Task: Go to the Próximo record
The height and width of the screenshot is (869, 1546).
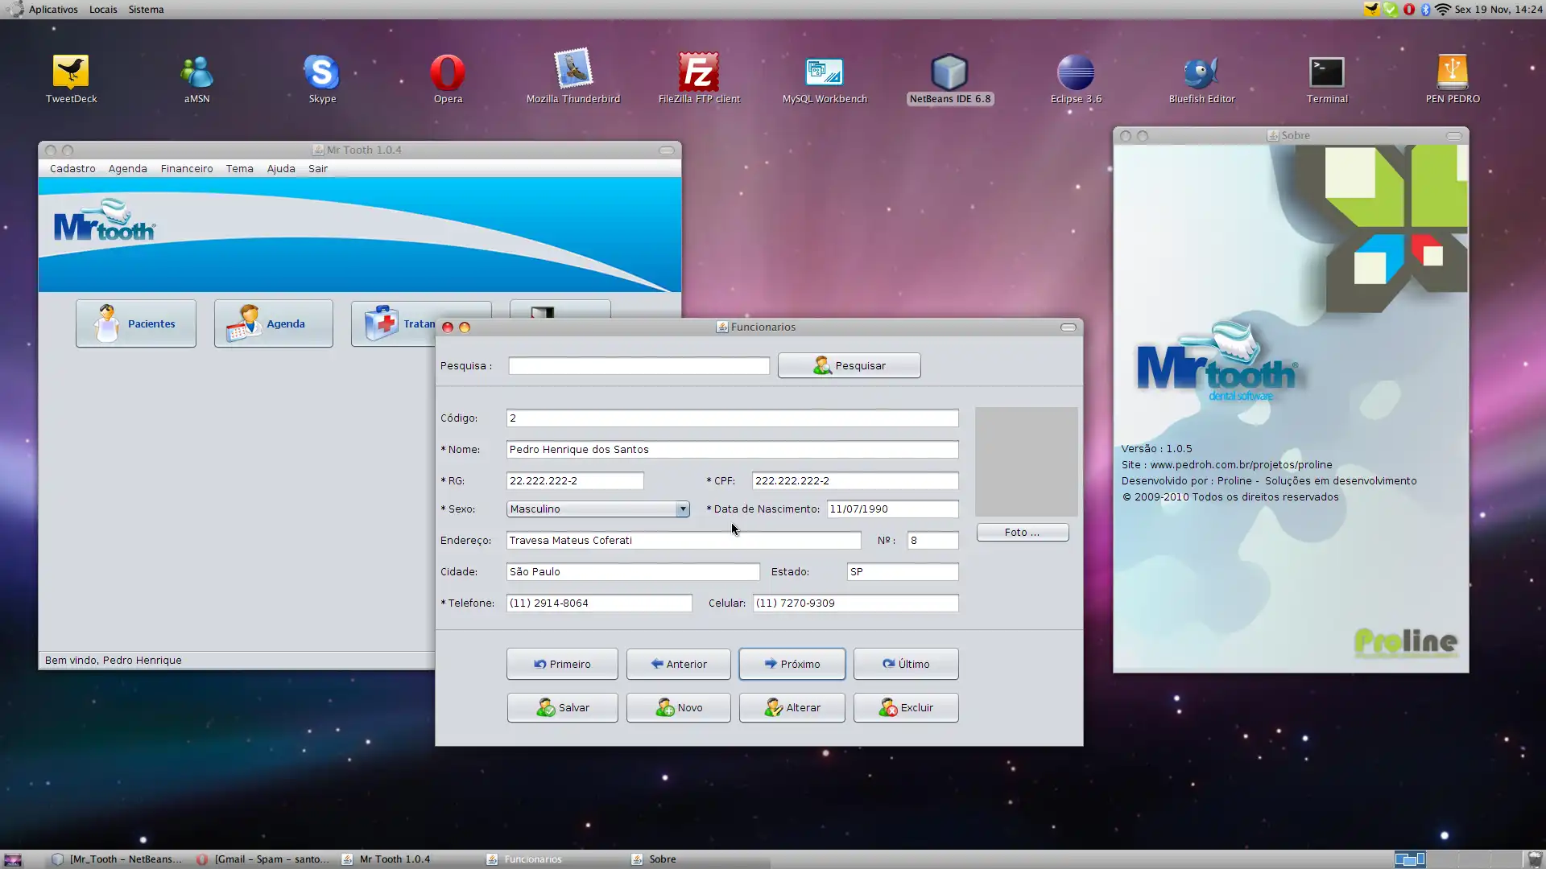Action: click(792, 665)
